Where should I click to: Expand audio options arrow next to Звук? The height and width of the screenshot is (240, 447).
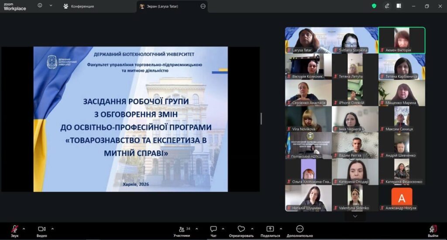(24, 229)
